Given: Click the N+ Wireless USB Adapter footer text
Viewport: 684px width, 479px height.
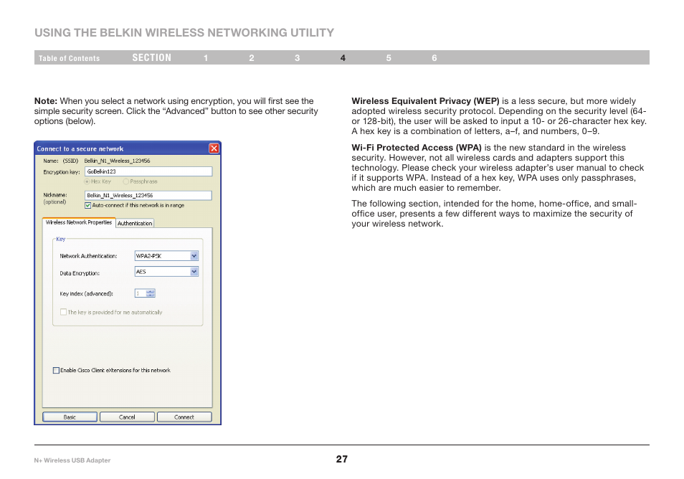Looking at the screenshot, I should coord(72,460).
